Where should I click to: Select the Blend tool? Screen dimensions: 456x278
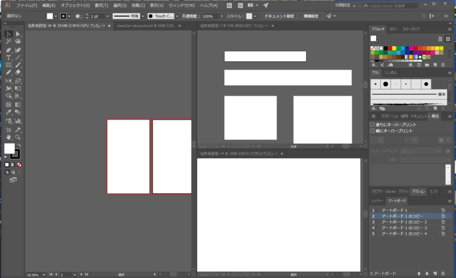pos(18,112)
